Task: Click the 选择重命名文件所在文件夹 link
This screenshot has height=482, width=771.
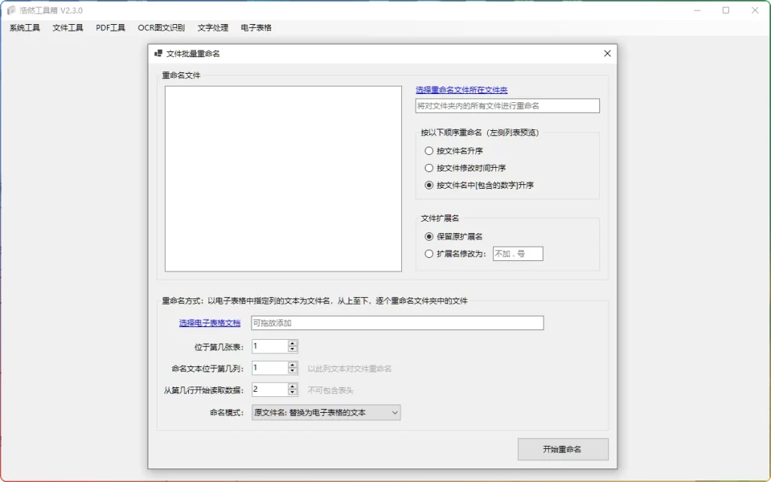Action: [461, 89]
